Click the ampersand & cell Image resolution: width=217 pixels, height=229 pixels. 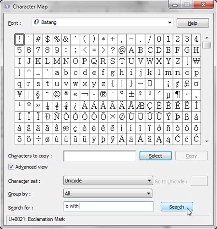tap(66, 39)
